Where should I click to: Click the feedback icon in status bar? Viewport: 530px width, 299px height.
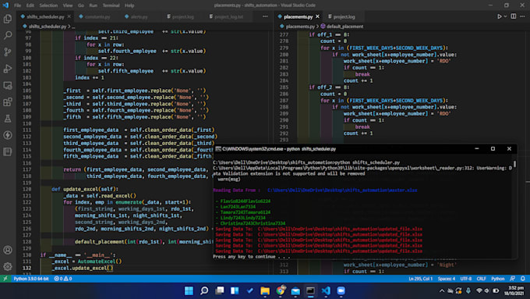pos(512,279)
